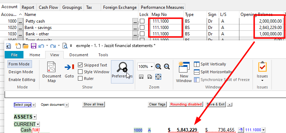This screenshot has width=286, height=133.
Task: Open the Performance Measures tab
Action: pos(162,7)
